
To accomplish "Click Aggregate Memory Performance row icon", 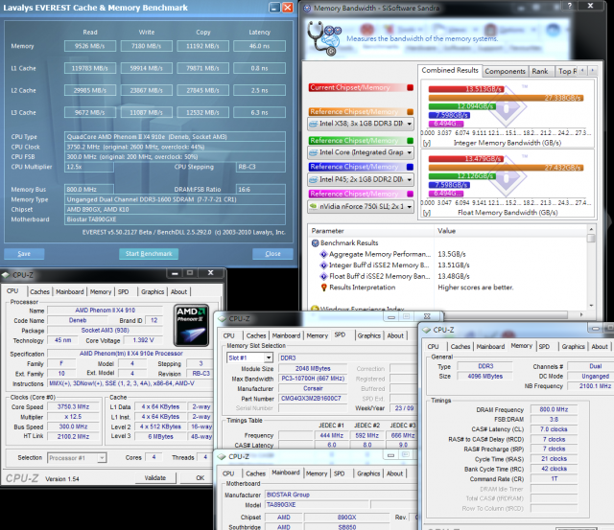I will (x=323, y=254).
